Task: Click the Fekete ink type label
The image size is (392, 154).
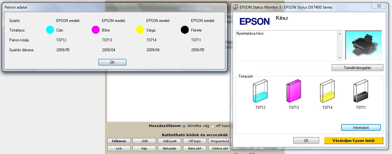Action: (x=196, y=30)
